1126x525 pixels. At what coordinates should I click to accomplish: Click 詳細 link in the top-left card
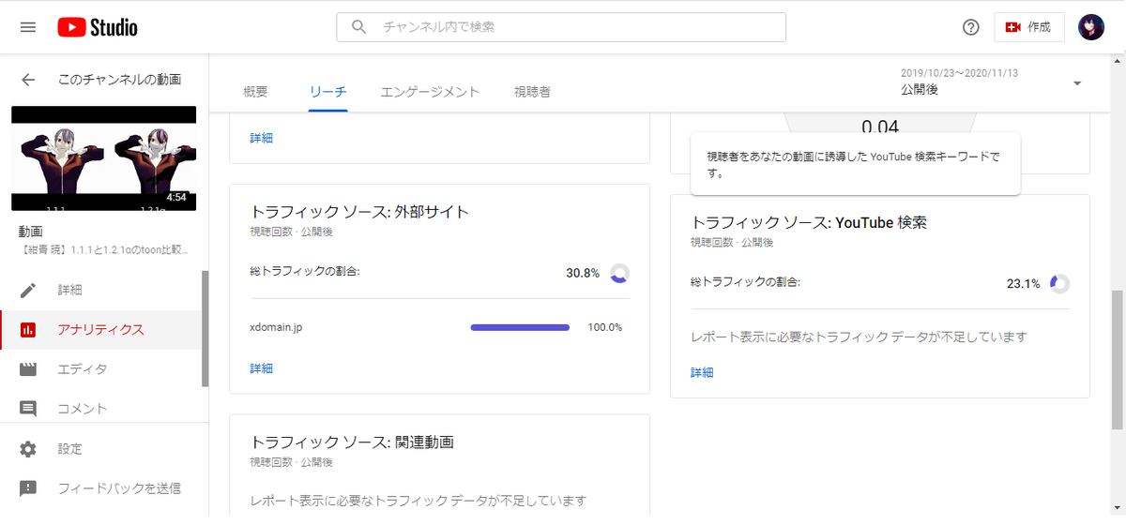[261, 138]
